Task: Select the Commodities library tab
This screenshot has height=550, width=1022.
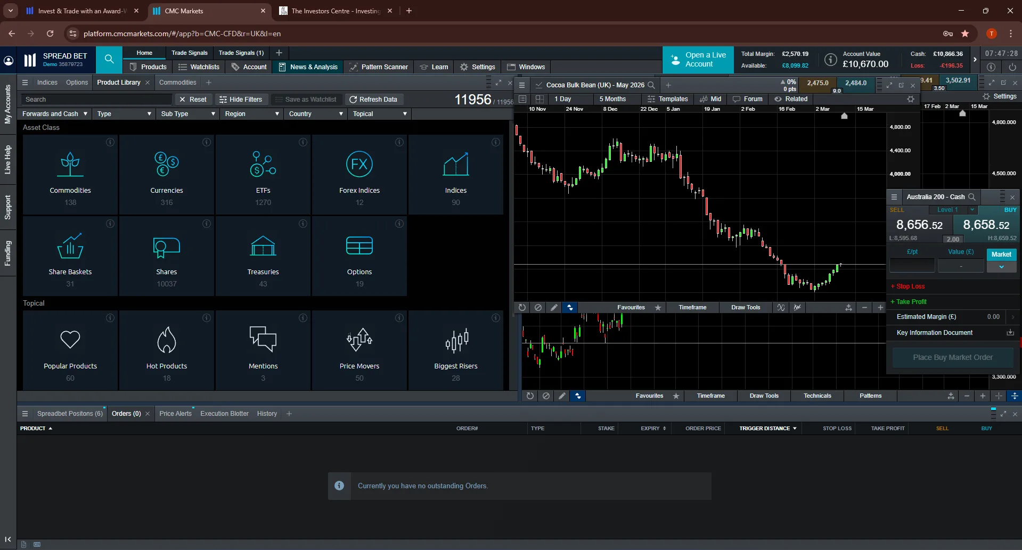Action: [x=177, y=83]
